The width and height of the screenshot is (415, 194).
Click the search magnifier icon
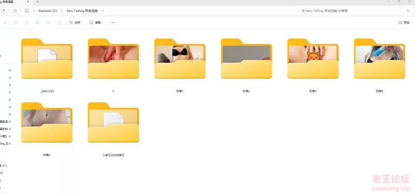pos(408,11)
